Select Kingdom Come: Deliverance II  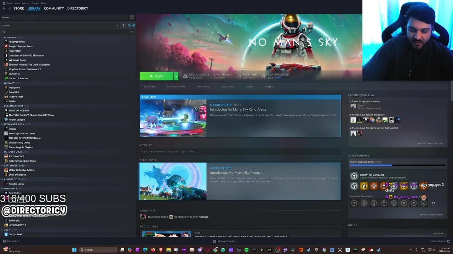[25, 69]
